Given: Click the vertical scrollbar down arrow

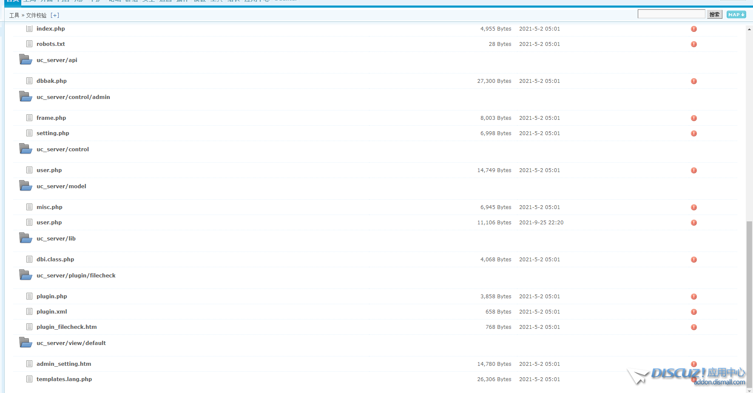Looking at the screenshot, I should [749, 390].
